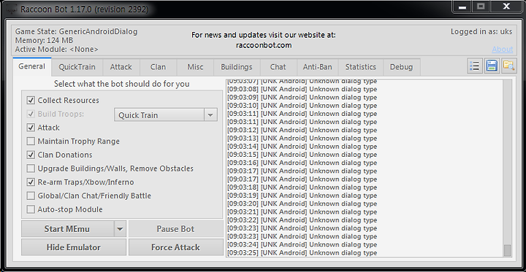Open the Buildings tab
This screenshot has width=526, height=272.
[237, 67]
